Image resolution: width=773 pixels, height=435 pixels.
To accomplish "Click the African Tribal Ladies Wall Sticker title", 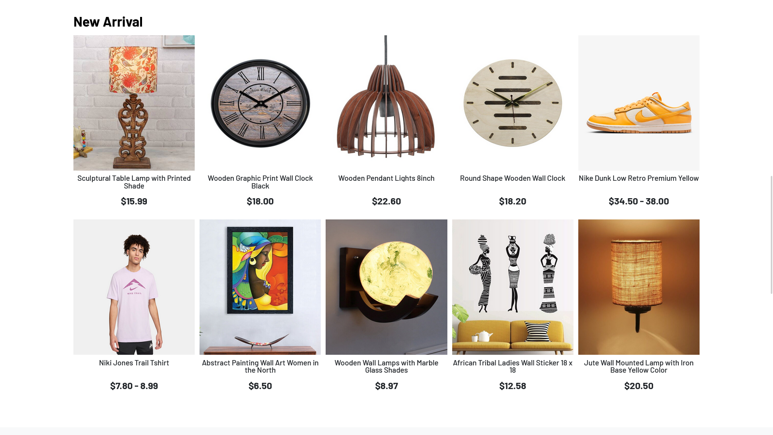I will 513,366.
